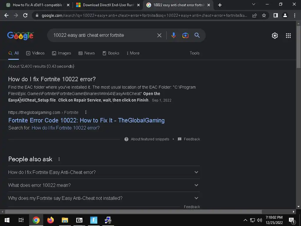Open People also ask options menu
301x226 pixels.
coord(59,159)
